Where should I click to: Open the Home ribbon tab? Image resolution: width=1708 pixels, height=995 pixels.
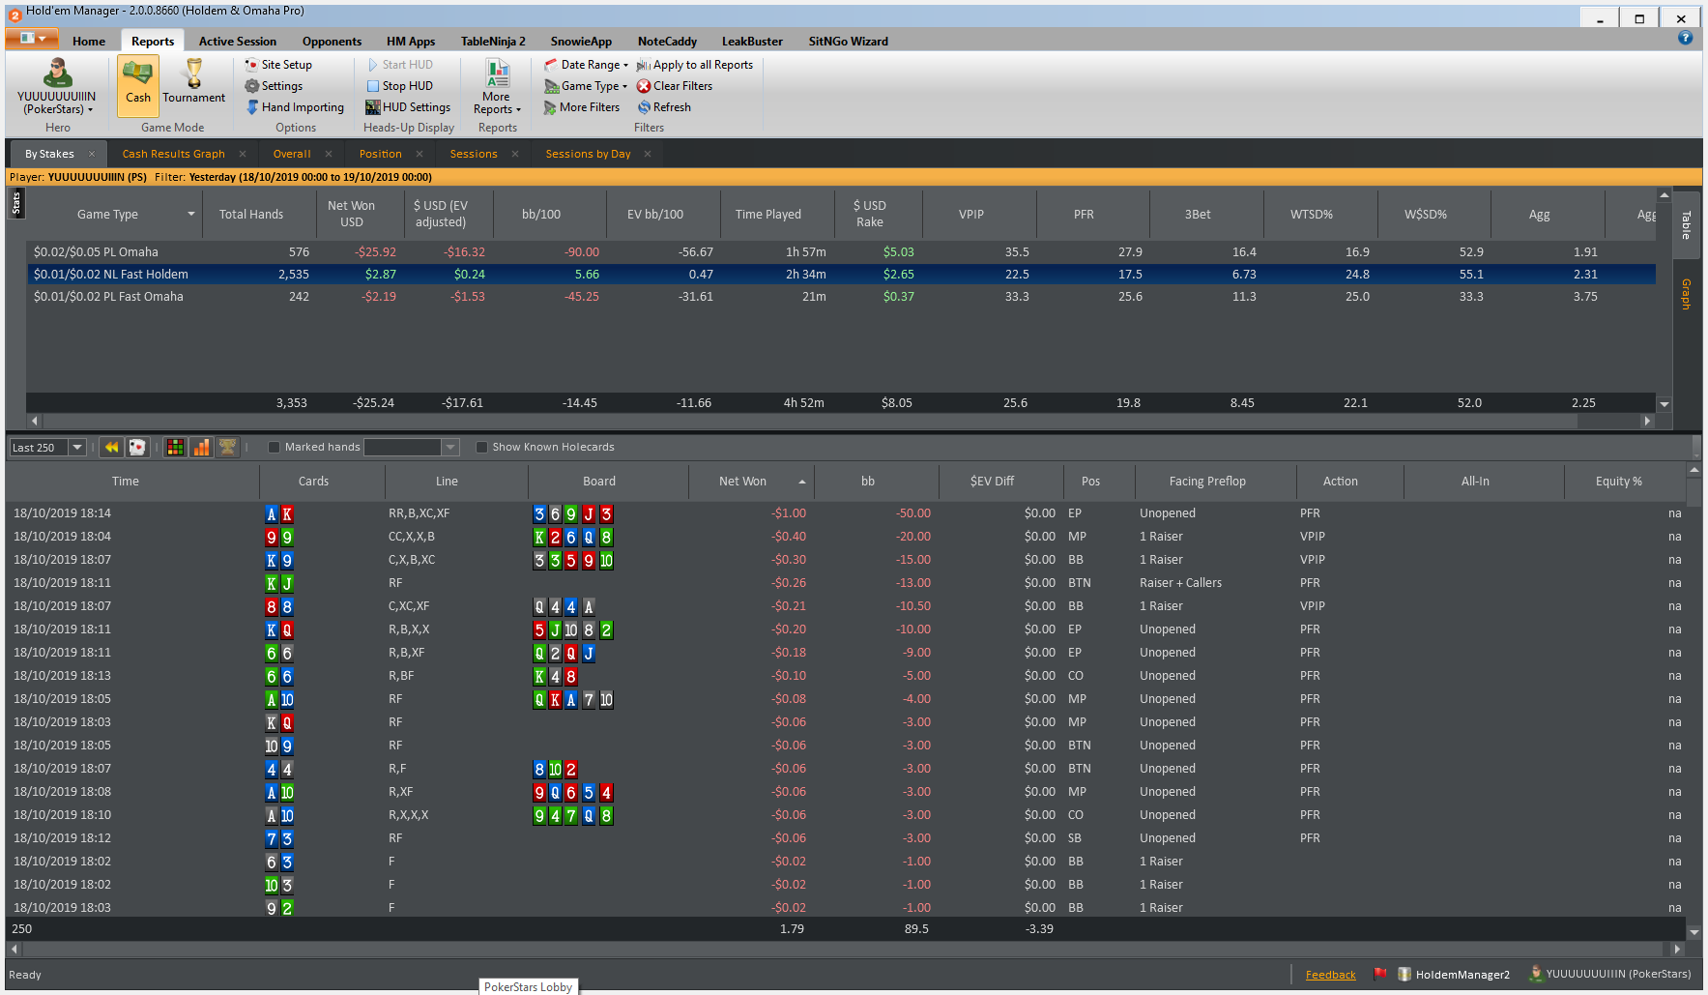click(x=89, y=41)
